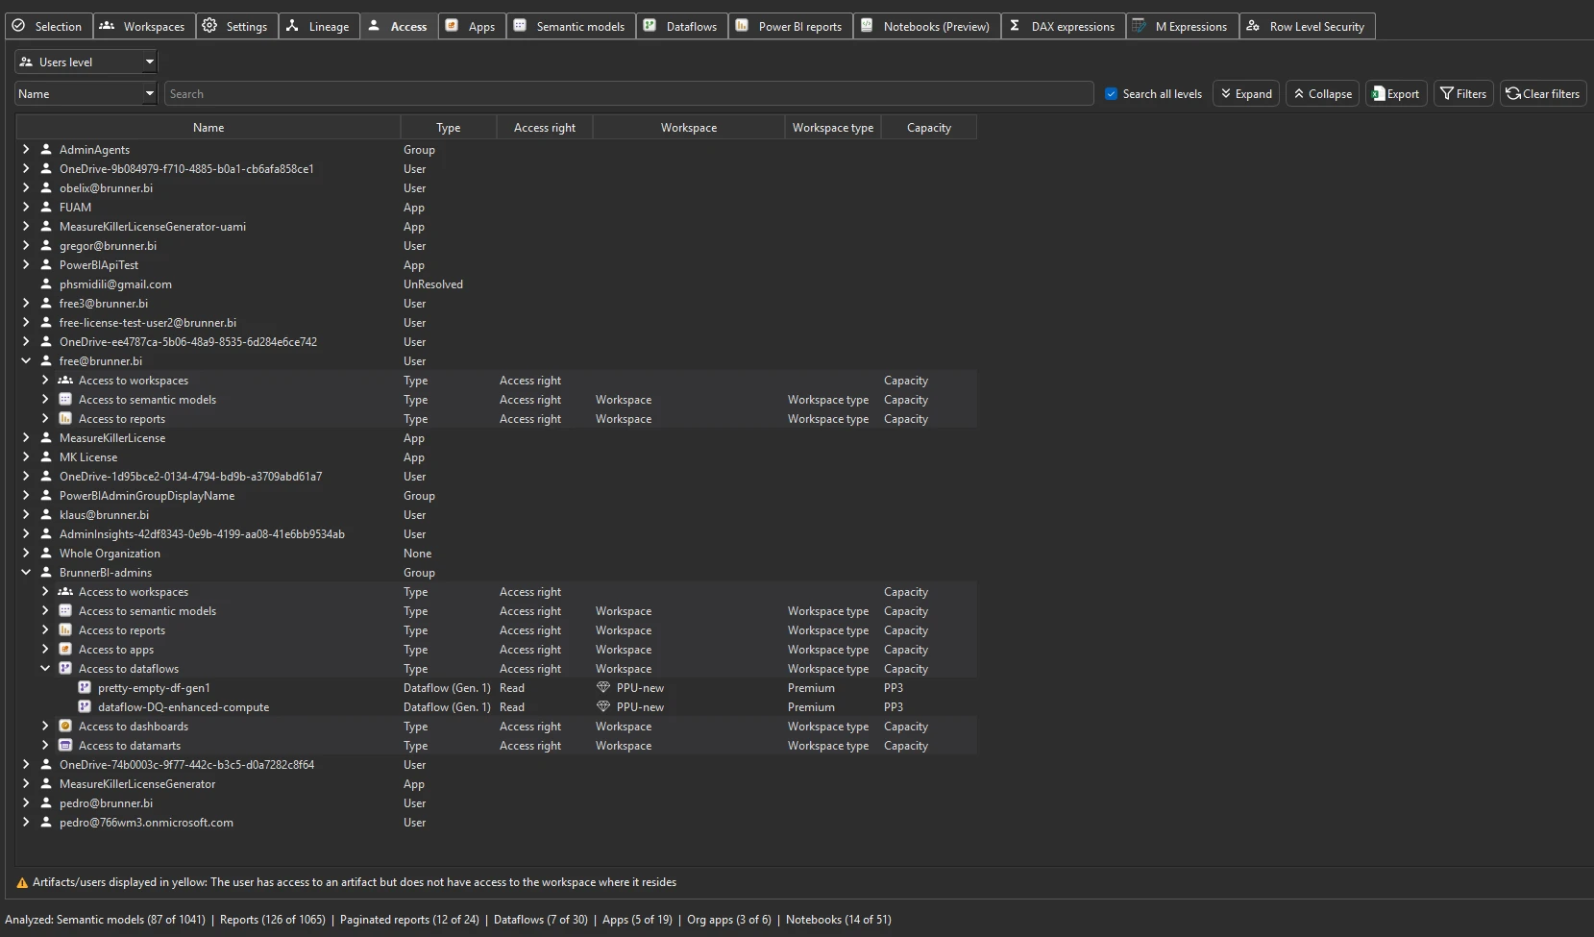Click the Lineage tab icon

click(292, 26)
